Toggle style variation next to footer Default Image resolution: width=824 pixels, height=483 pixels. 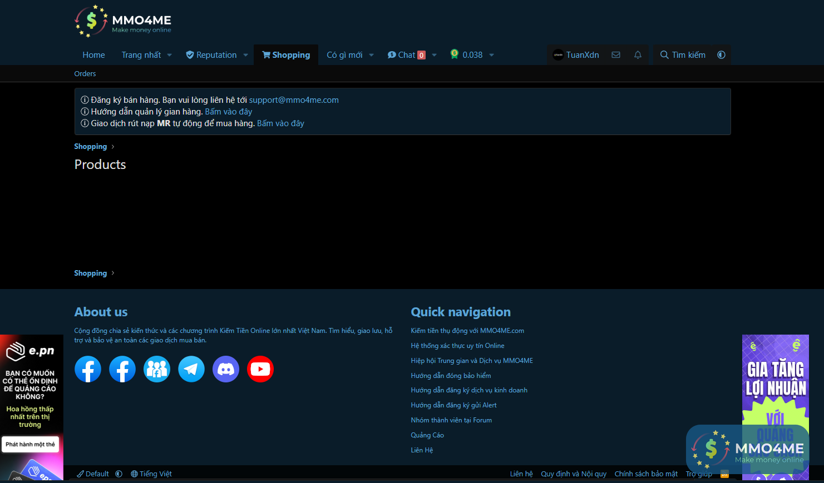click(119, 474)
